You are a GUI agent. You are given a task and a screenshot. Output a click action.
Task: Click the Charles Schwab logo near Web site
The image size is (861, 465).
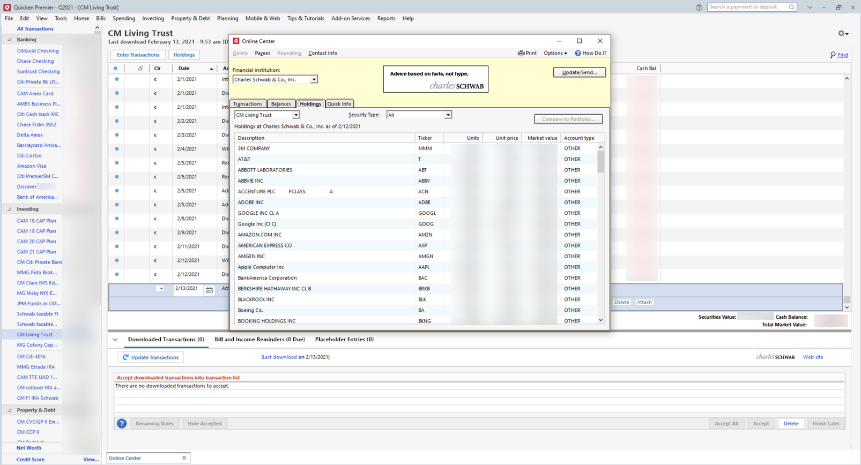coord(775,357)
